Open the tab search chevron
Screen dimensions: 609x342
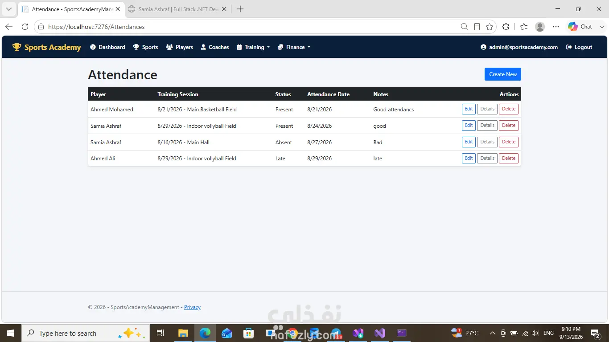[x=9, y=9]
